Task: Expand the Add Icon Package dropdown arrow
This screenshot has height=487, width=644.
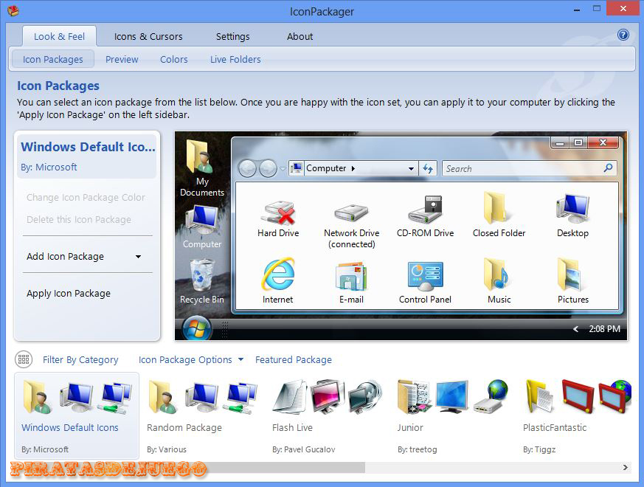Action: point(139,257)
